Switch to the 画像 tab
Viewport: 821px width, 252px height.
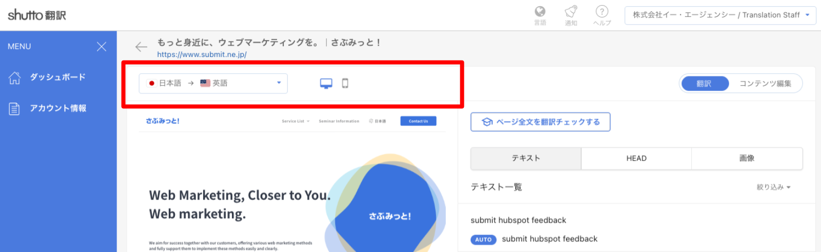(x=747, y=159)
